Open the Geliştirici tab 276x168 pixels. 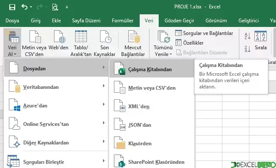click(249, 21)
